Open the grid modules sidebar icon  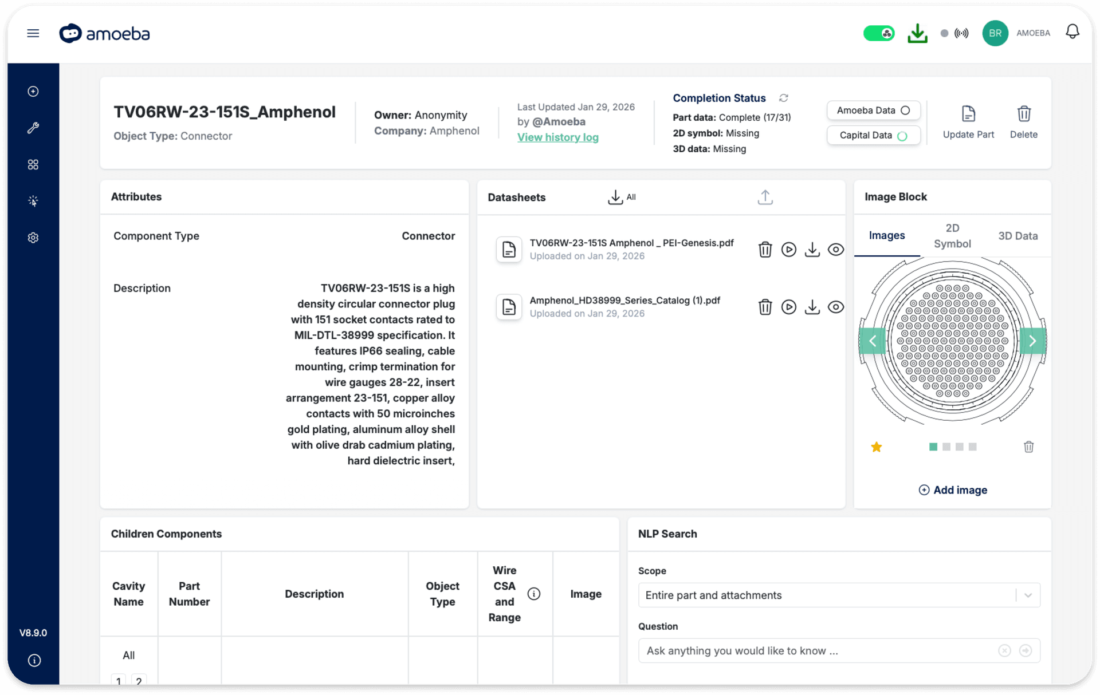pos(33,164)
